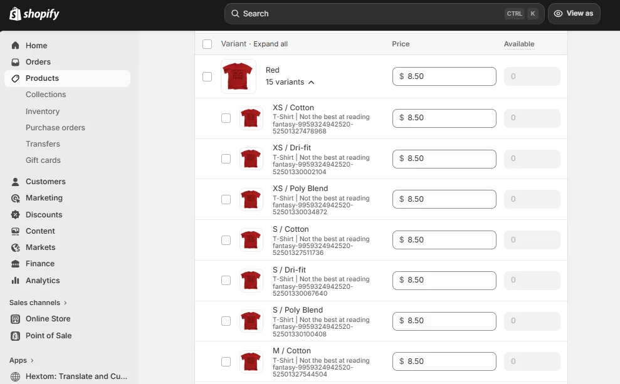Open the XS / Cotton shirt thumbnail

tap(251, 118)
